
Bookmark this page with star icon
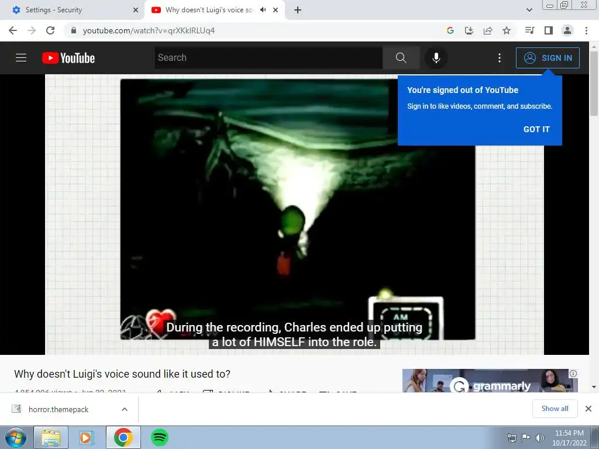[507, 30]
